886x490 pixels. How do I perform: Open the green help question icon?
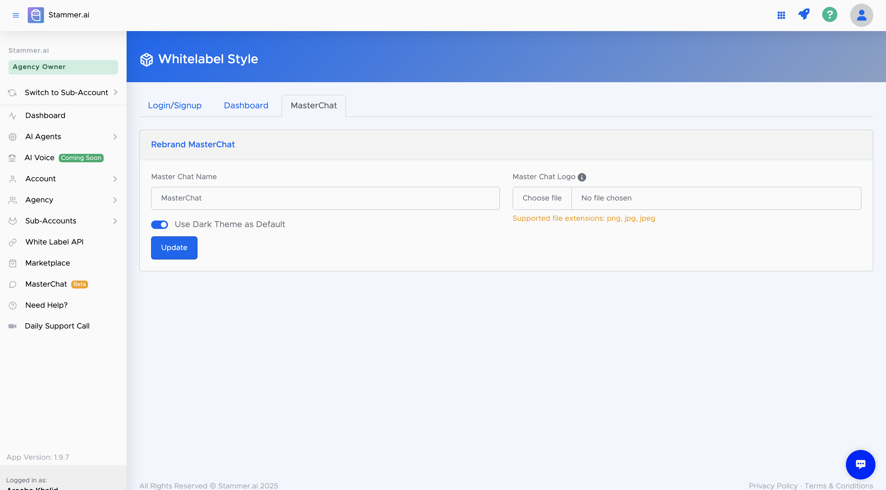(830, 15)
